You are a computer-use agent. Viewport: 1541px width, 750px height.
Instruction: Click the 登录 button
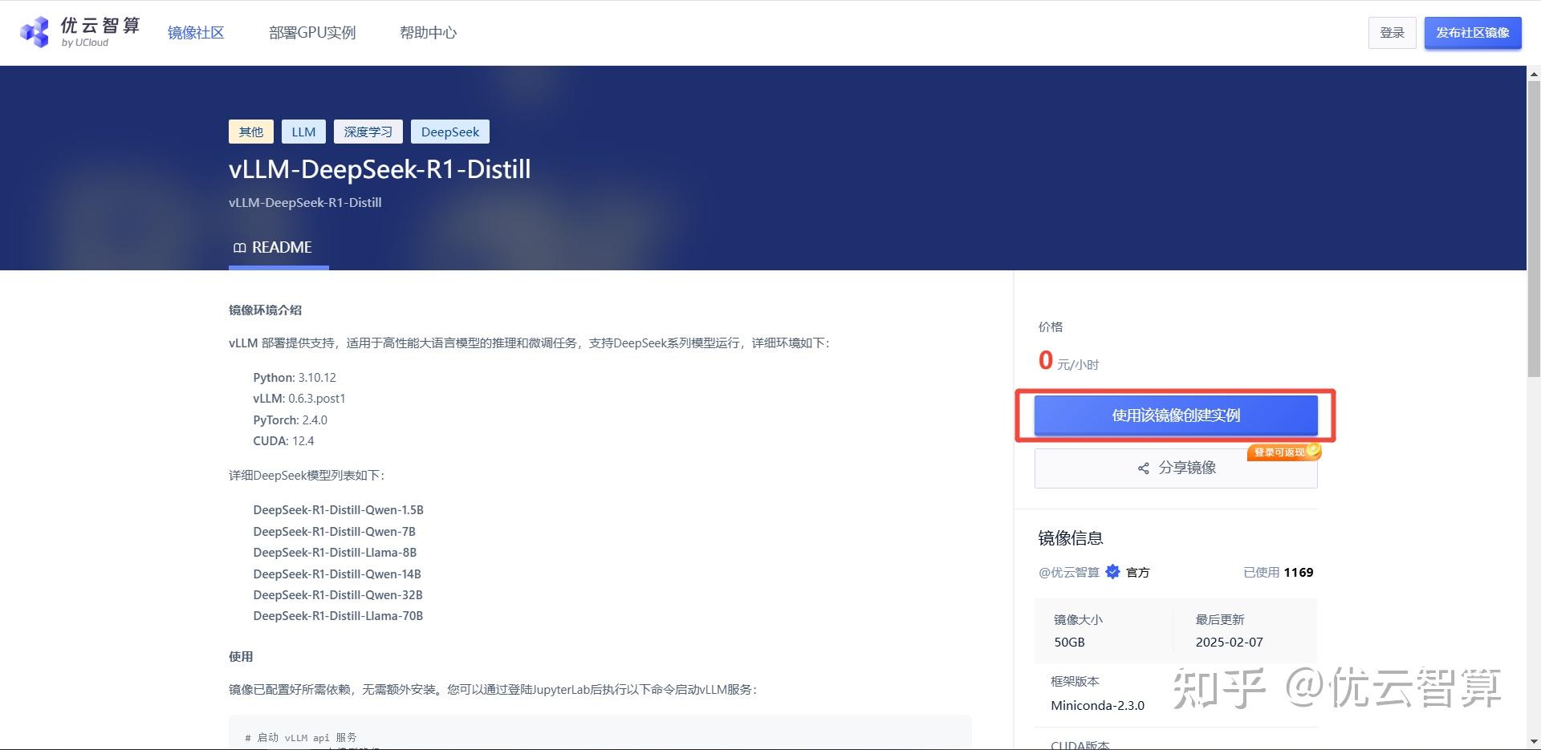pos(1392,32)
